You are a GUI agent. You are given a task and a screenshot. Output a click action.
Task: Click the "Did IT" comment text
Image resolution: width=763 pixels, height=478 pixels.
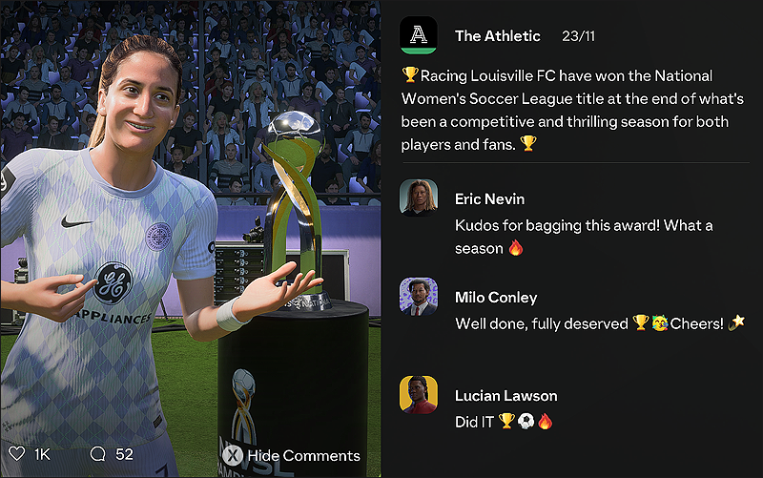474,422
